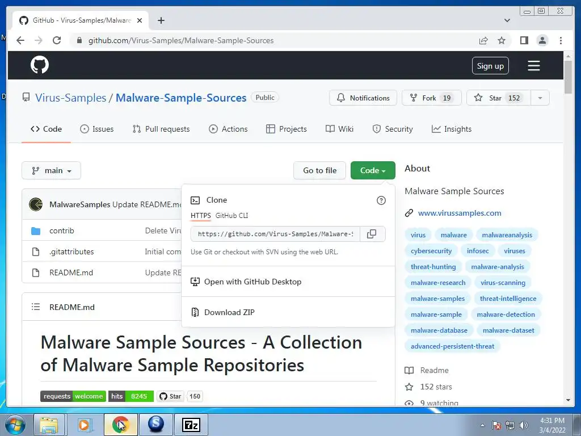Open the www.virussamples.com link

click(460, 213)
